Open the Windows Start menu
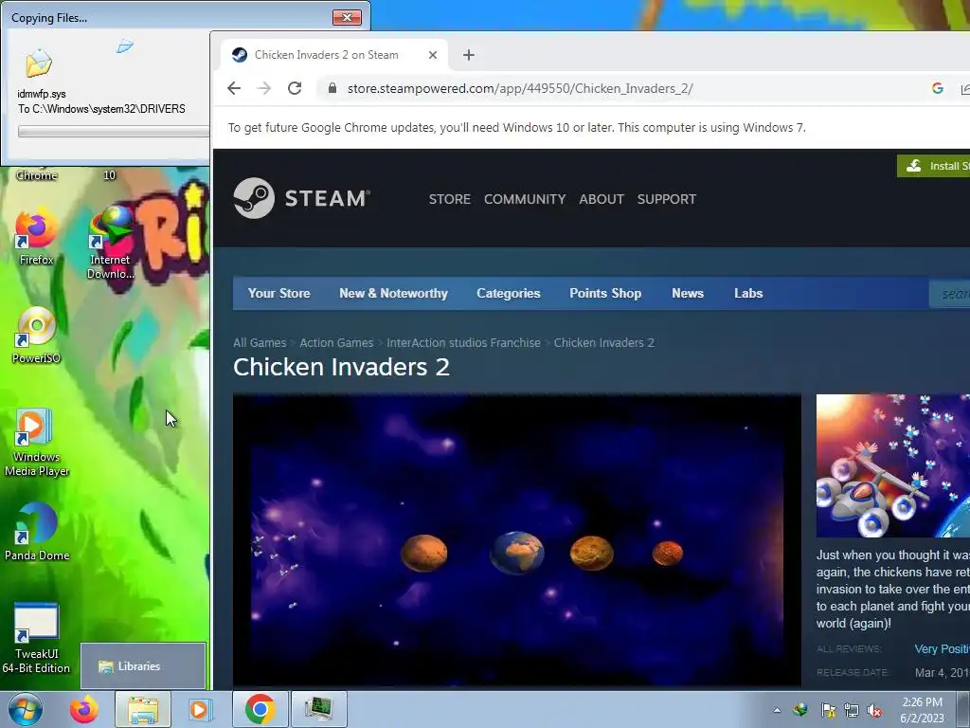The image size is (970, 728). point(26,710)
